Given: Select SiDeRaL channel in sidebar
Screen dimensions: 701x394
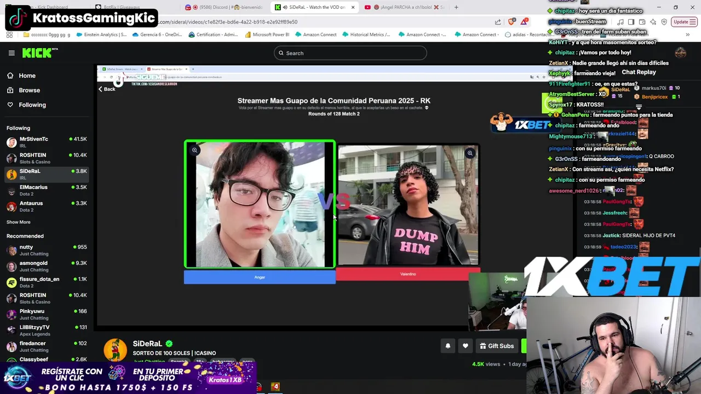Looking at the screenshot, I should [x=47, y=174].
